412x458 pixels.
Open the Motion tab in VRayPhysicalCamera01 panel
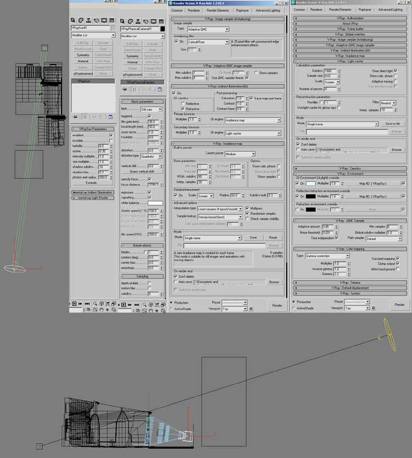(x=146, y=21)
